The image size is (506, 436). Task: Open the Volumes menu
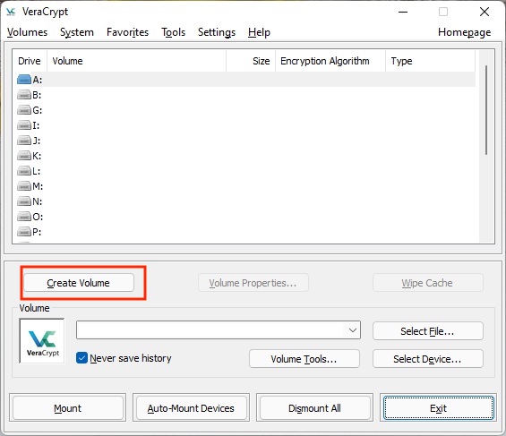pyautogui.click(x=27, y=32)
